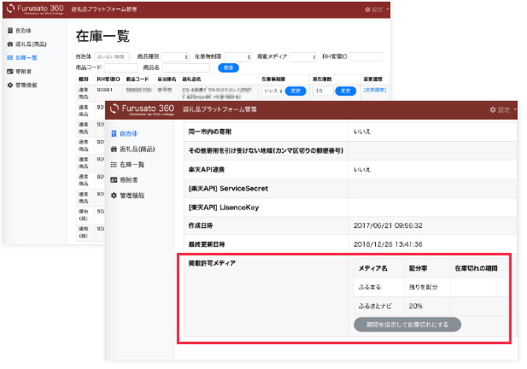The image size is (527, 369).
Task: Click the メディア名 column header
Action: (x=372, y=268)
